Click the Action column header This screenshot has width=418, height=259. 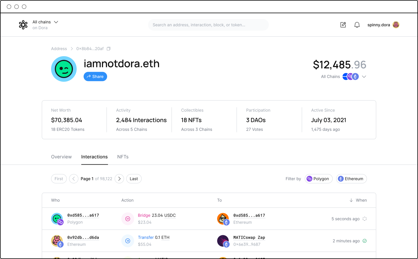point(127,200)
